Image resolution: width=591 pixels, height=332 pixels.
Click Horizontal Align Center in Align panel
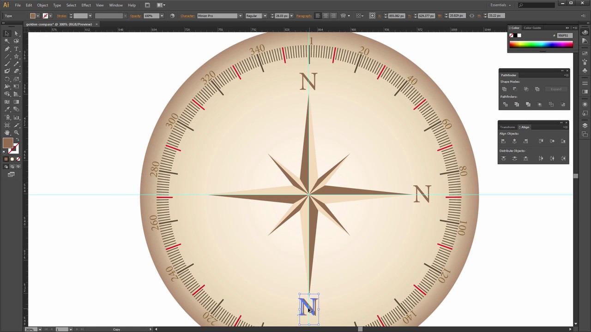coord(514,141)
